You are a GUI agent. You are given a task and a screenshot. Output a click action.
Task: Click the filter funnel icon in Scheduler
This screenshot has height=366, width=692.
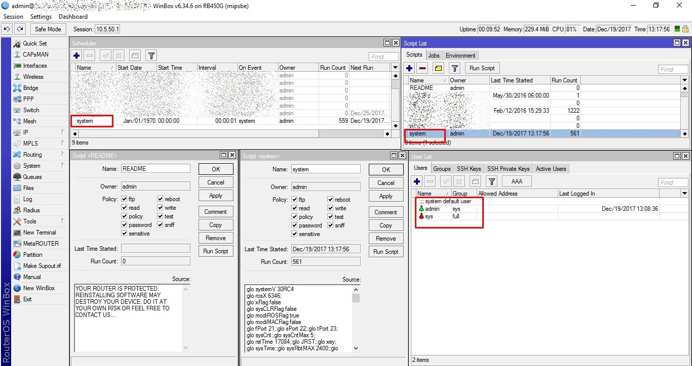pos(151,56)
